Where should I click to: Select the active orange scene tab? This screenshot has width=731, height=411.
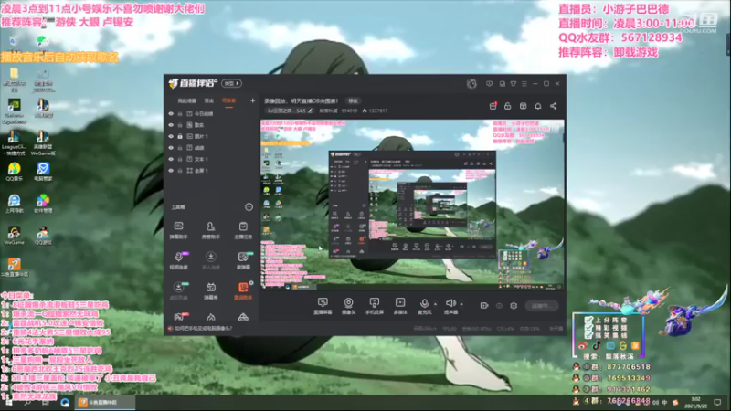pos(228,100)
